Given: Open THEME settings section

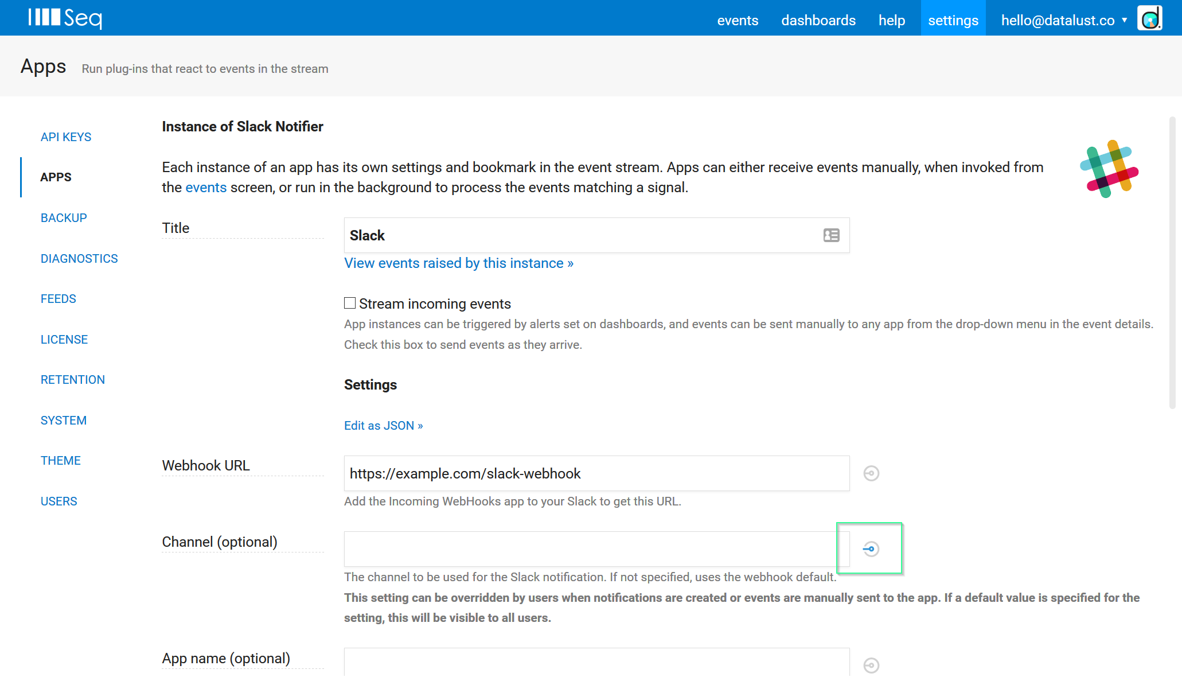Looking at the screenshot, I should click(x=61, y=461).
